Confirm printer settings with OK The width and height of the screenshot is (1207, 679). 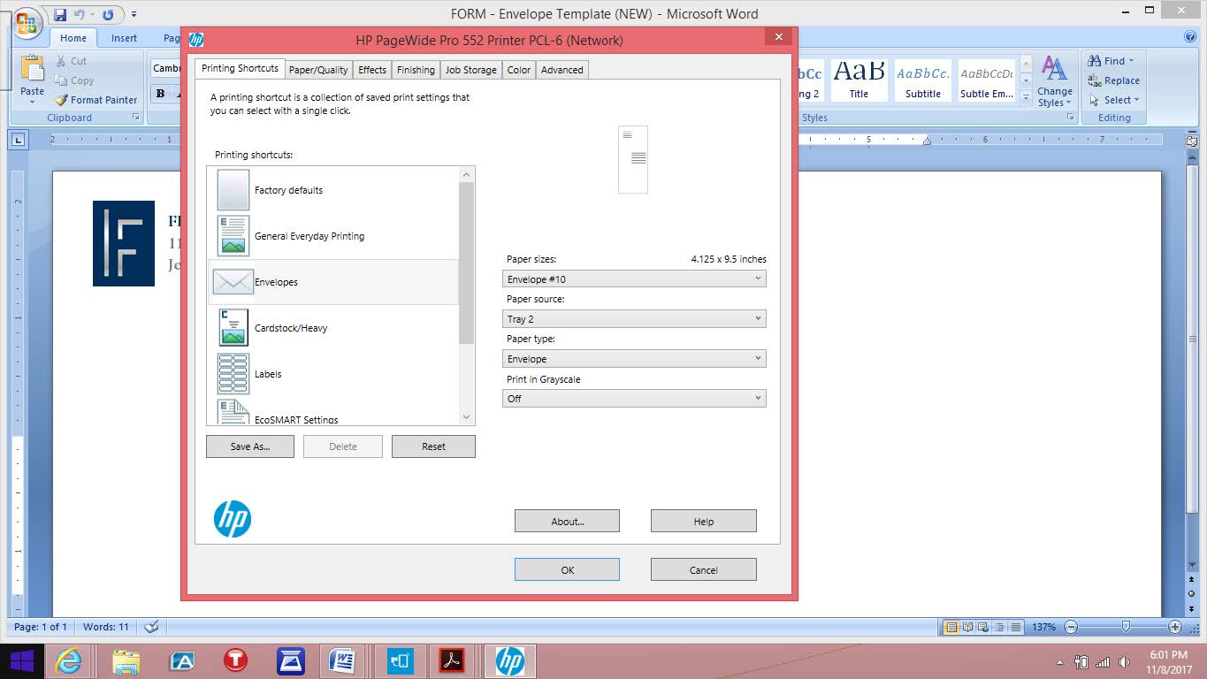[x=567, y=570]
